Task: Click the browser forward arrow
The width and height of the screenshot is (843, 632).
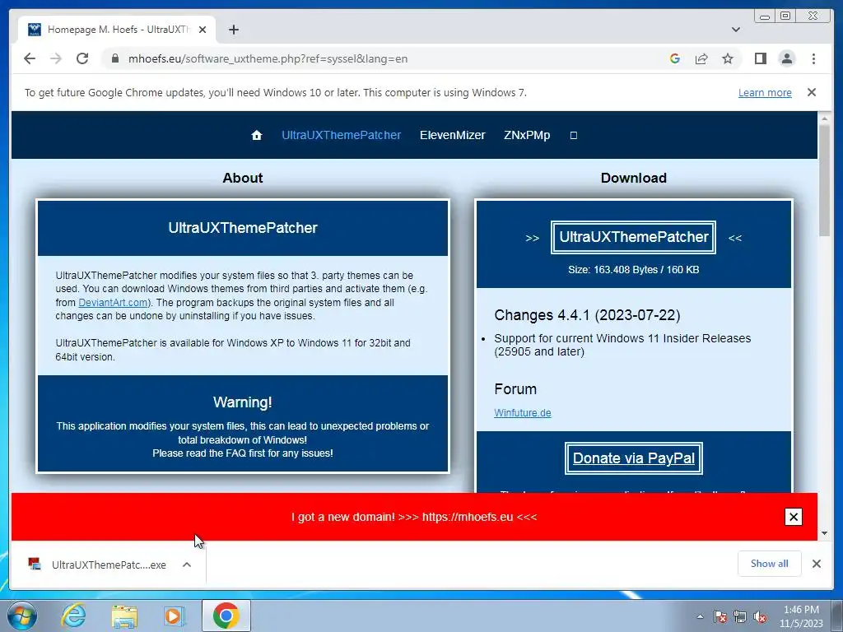Action: click(x=56, y=58)
